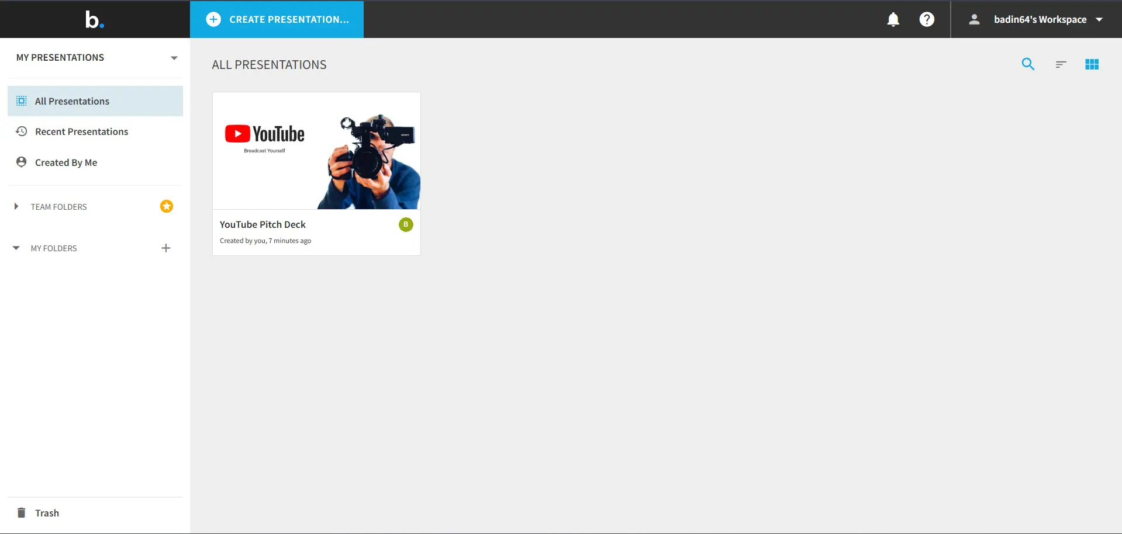The width and height of the screenshot is (1122, 534).
Task: Open the My Presentations dropdown arrow
Action: [174, 58]
